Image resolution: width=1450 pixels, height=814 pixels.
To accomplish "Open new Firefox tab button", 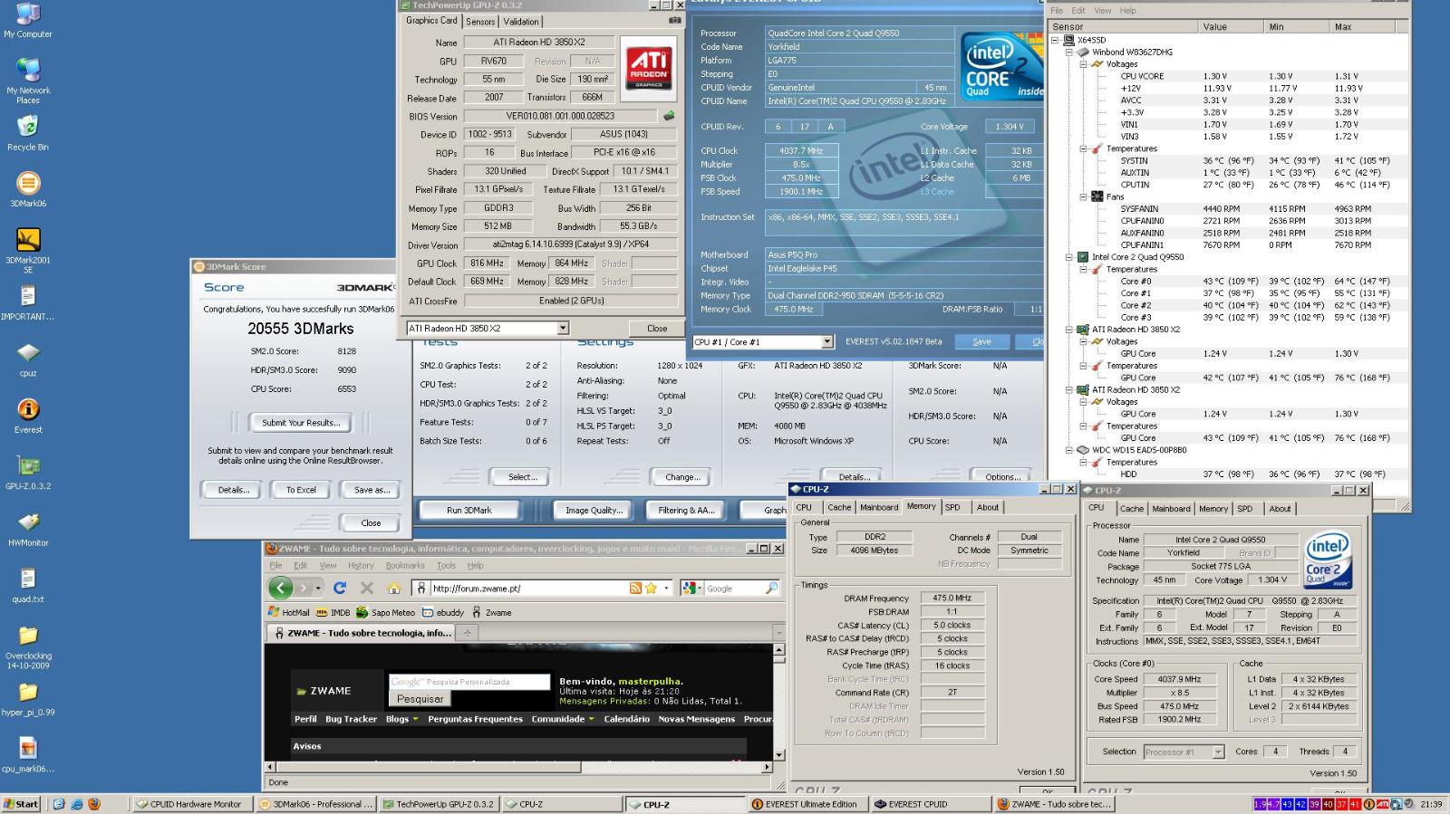I will pyautogui.click(x=467, y=633).
